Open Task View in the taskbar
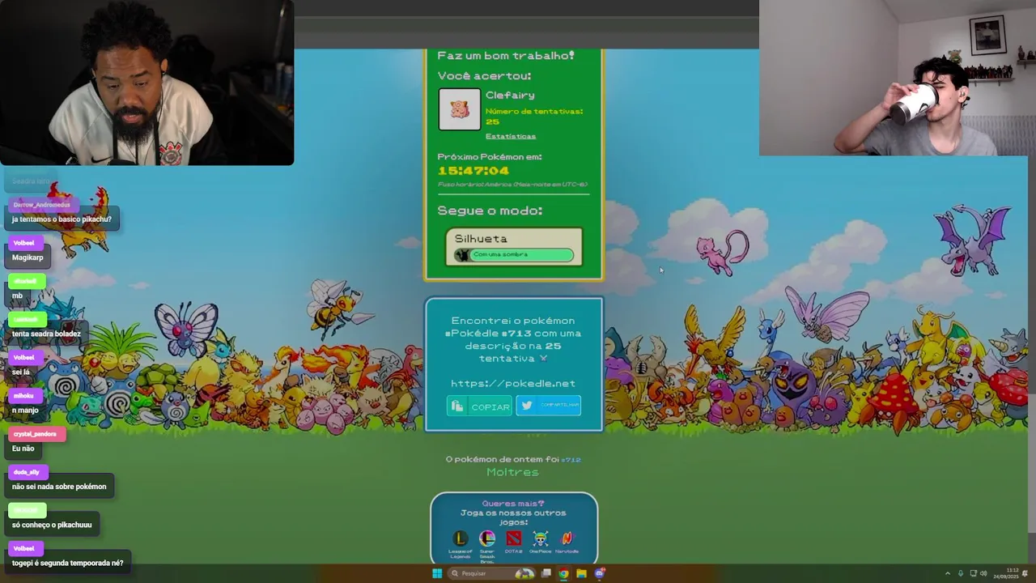This screenshot has height=583, width=1036. click(x=546, y=573)
